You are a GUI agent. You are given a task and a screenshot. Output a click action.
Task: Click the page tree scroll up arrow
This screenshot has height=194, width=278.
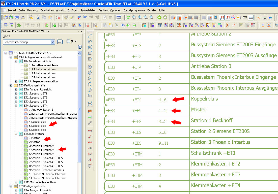[x=79, y=53]
